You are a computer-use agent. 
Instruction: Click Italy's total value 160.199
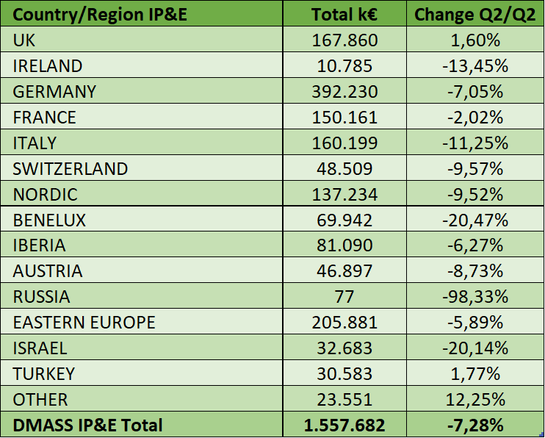[x=344, y=143]
